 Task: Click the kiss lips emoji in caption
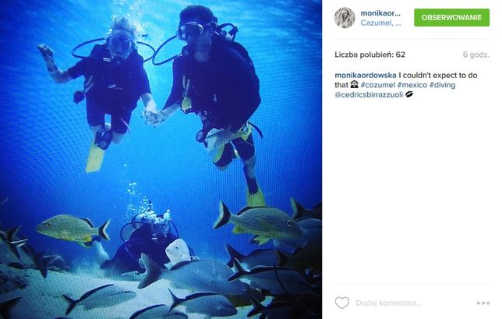pyautogui.click(x=409, y=94)
